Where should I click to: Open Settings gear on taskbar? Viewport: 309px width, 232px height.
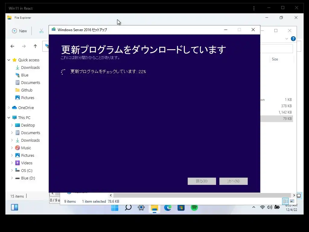click(141, 208)
